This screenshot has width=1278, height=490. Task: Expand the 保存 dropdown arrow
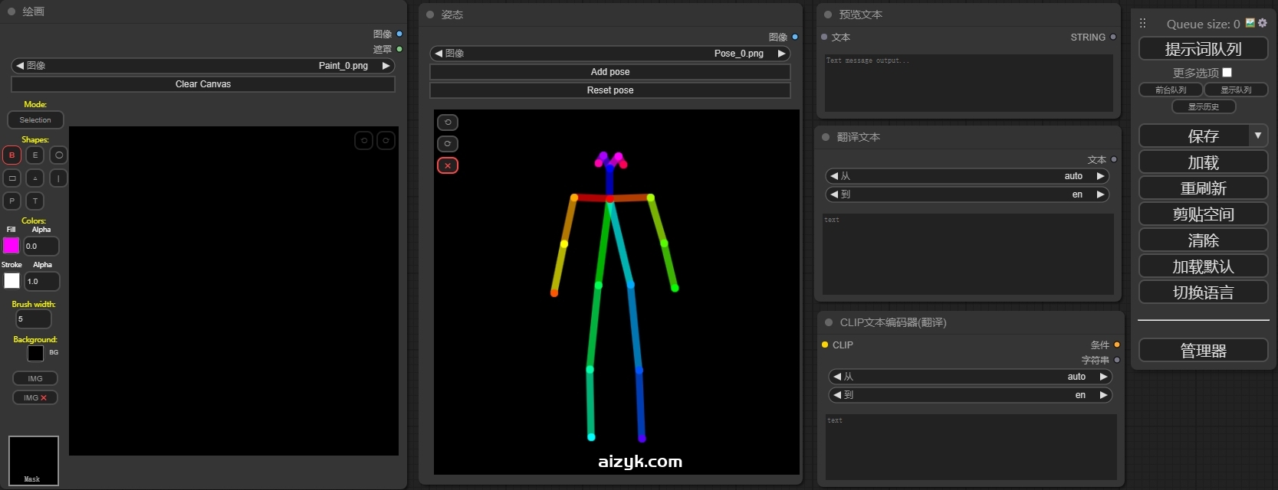[x=1258, y=136]
